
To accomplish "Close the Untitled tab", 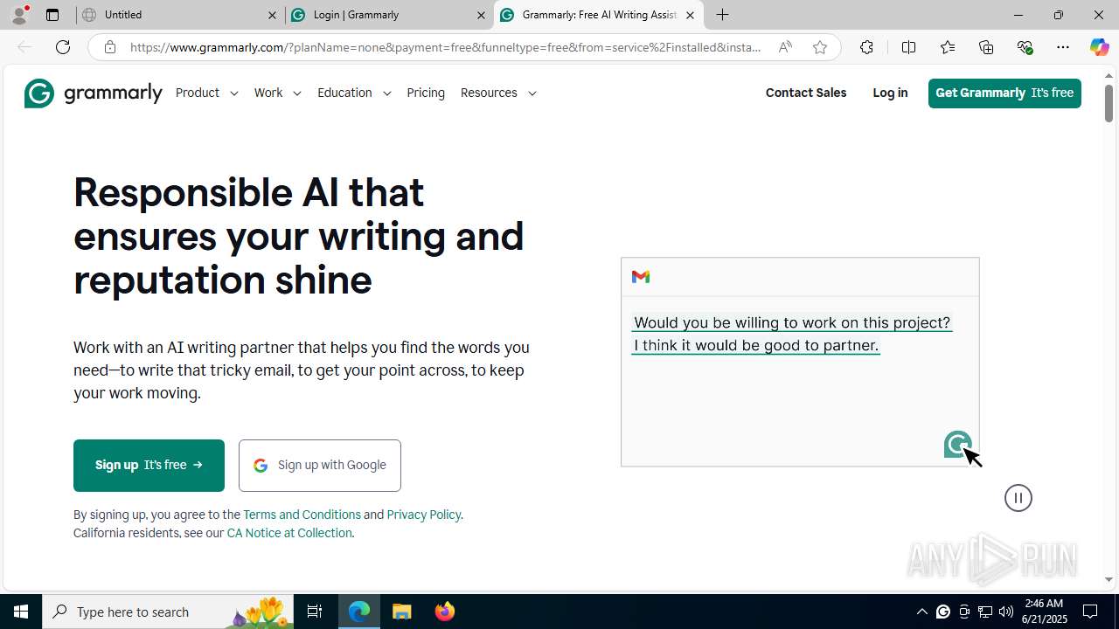I will [x=272, y=15].
